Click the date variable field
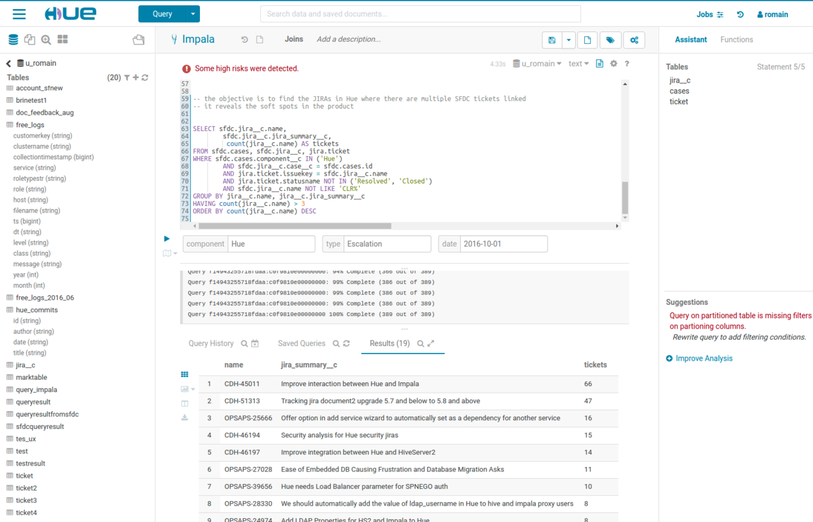Image resolution: width=813 pixels, height=522 pixels. click(x=504, y=244)
